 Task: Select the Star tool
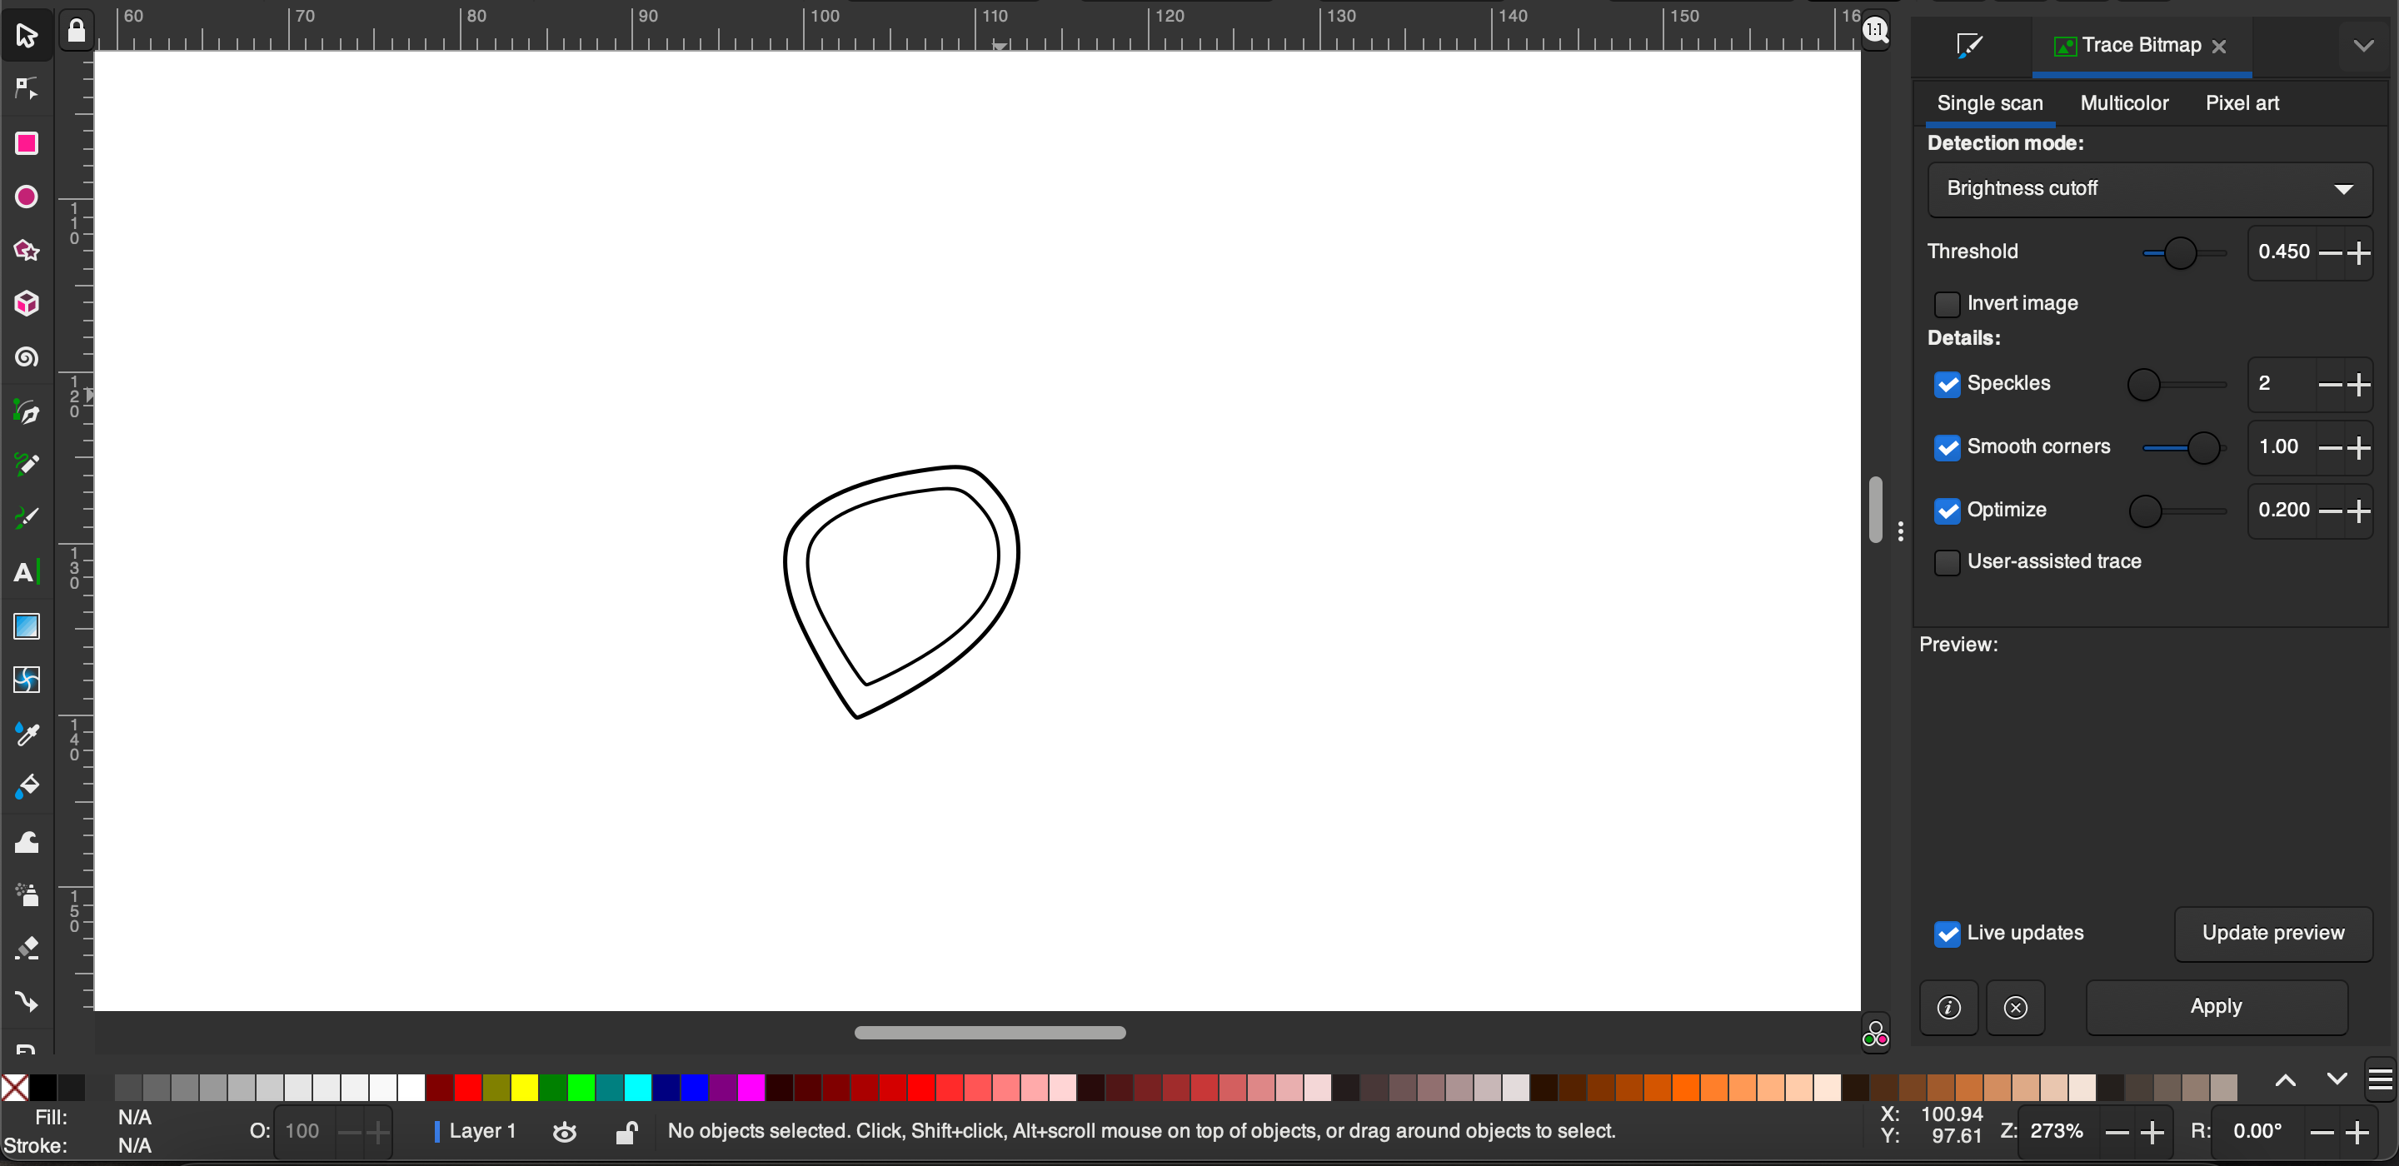(25, 251)
